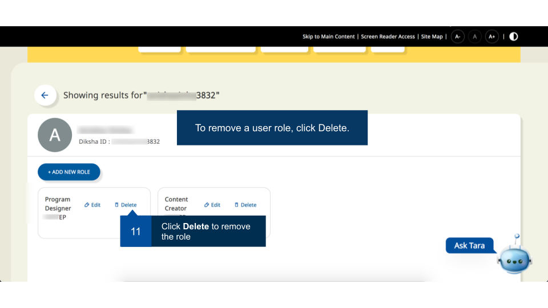Click the user avatar circle with letter A
Viewport: 548px width, 308px height.
[54, 135]
